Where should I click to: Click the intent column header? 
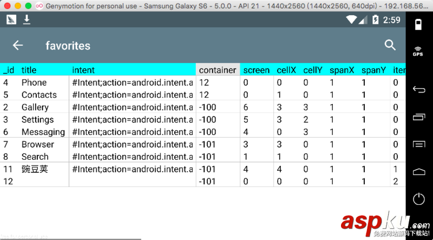83,70
